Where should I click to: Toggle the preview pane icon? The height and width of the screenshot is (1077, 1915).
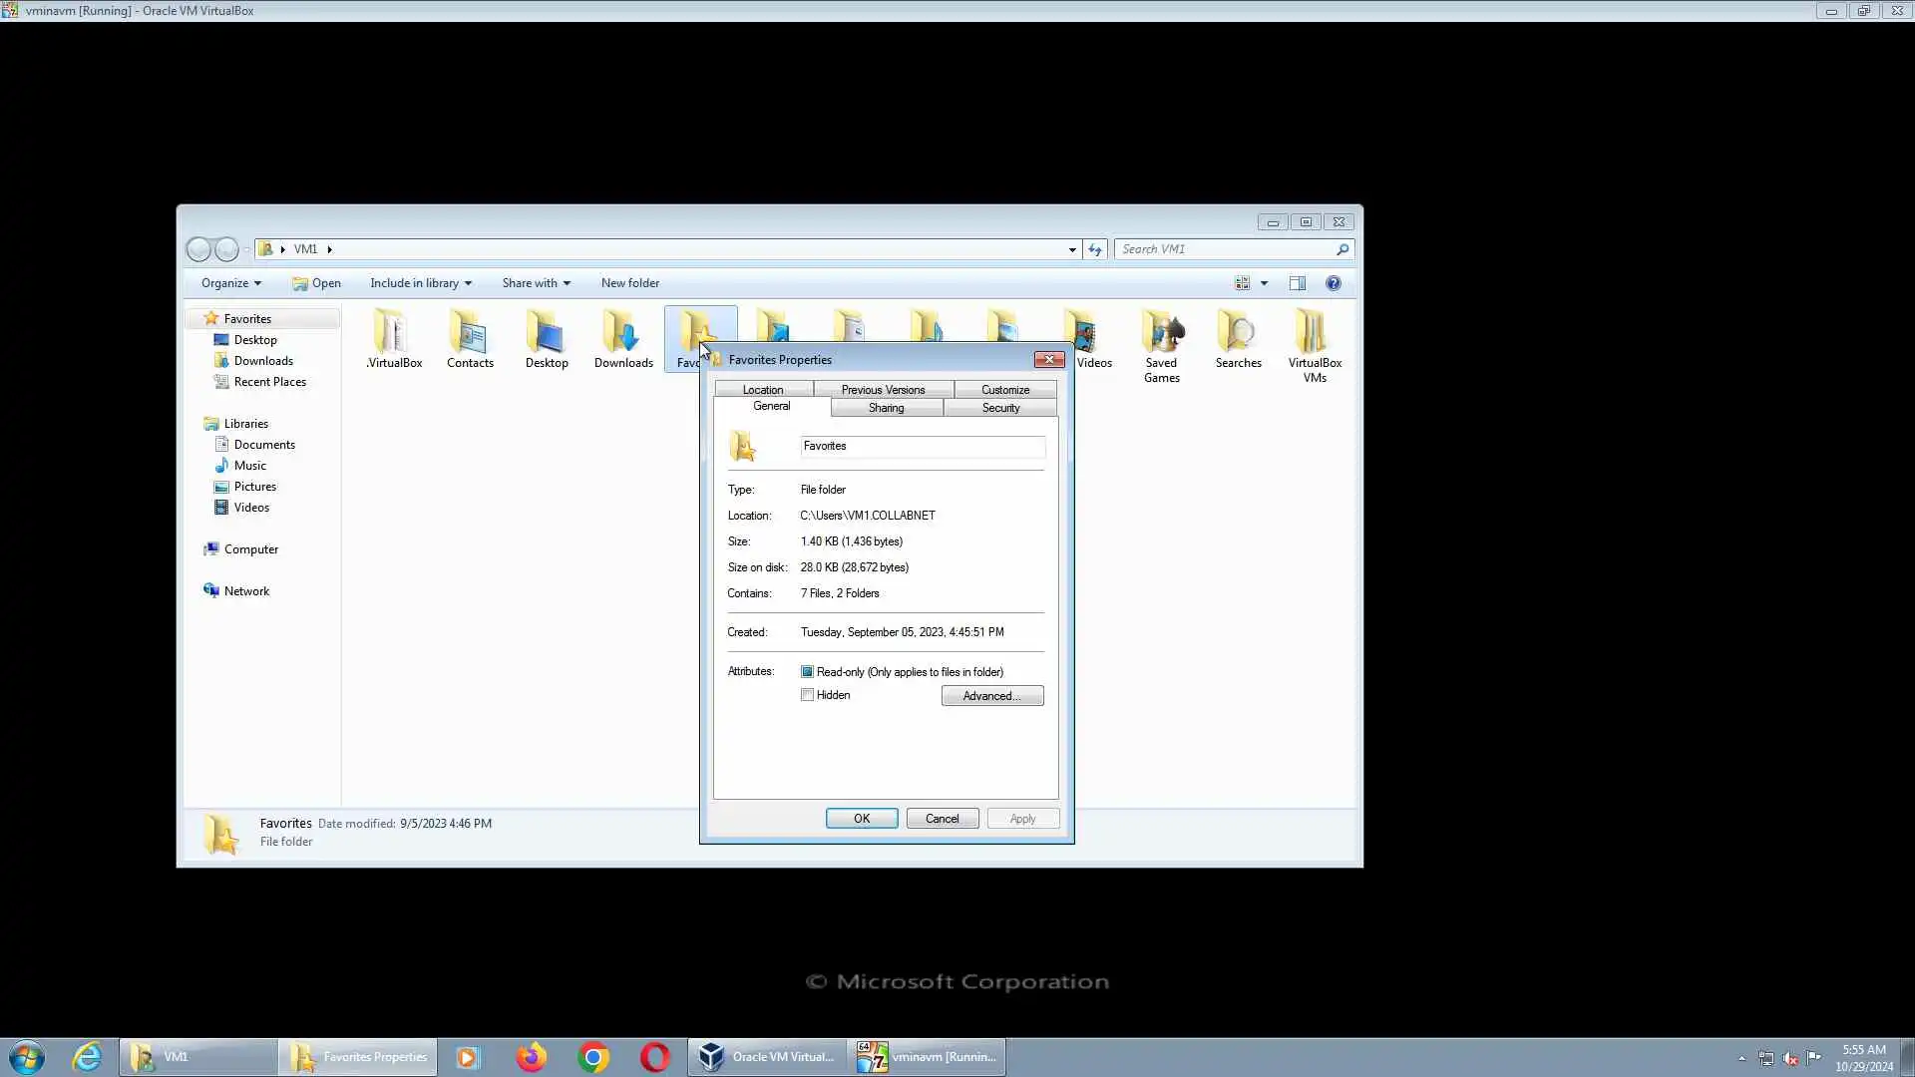pos(1297,283)
